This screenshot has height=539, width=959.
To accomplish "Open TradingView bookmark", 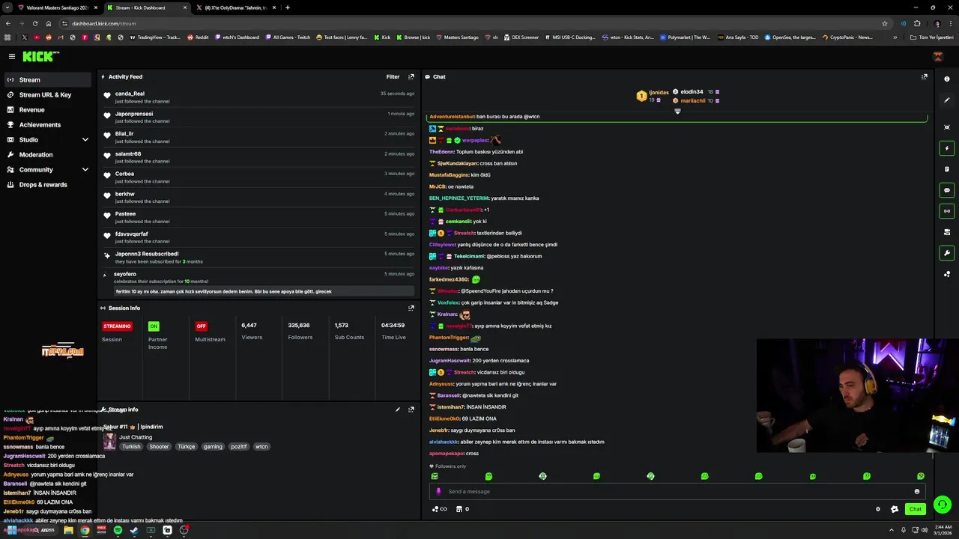I will point(156,37).
